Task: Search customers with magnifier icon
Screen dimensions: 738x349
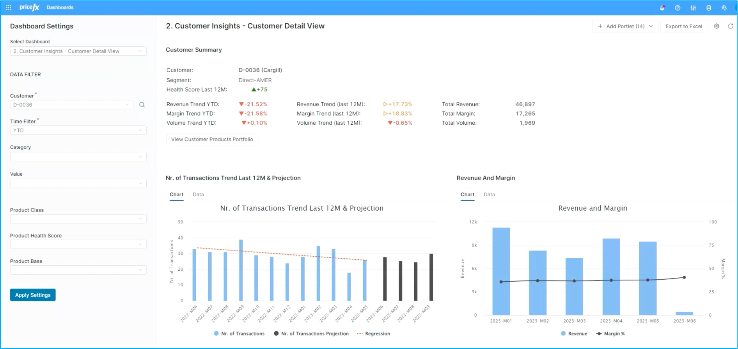Action: pos(142,105)
